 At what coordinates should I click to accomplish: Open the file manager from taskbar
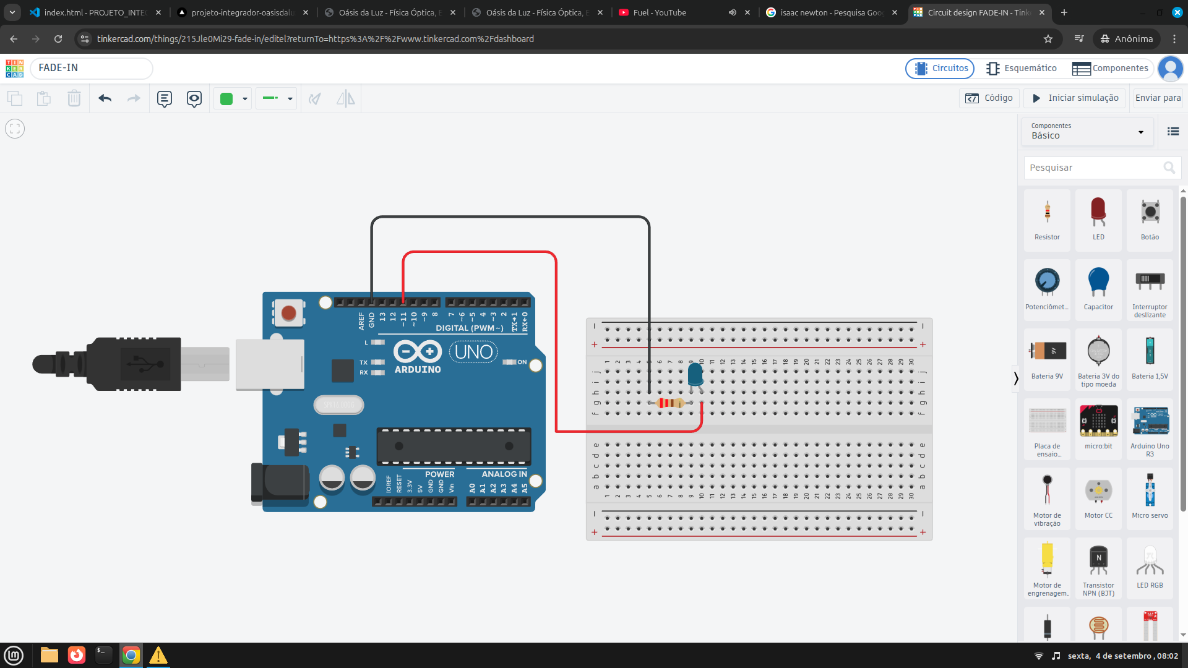point(49,655)
